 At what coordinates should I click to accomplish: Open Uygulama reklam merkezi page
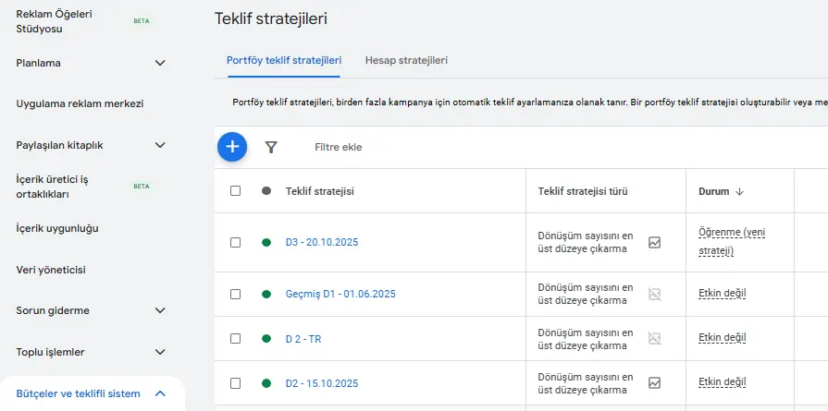[80, 103]
